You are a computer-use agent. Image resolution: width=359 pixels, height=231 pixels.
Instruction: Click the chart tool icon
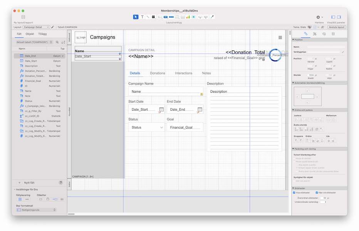[x=188, y=17]
